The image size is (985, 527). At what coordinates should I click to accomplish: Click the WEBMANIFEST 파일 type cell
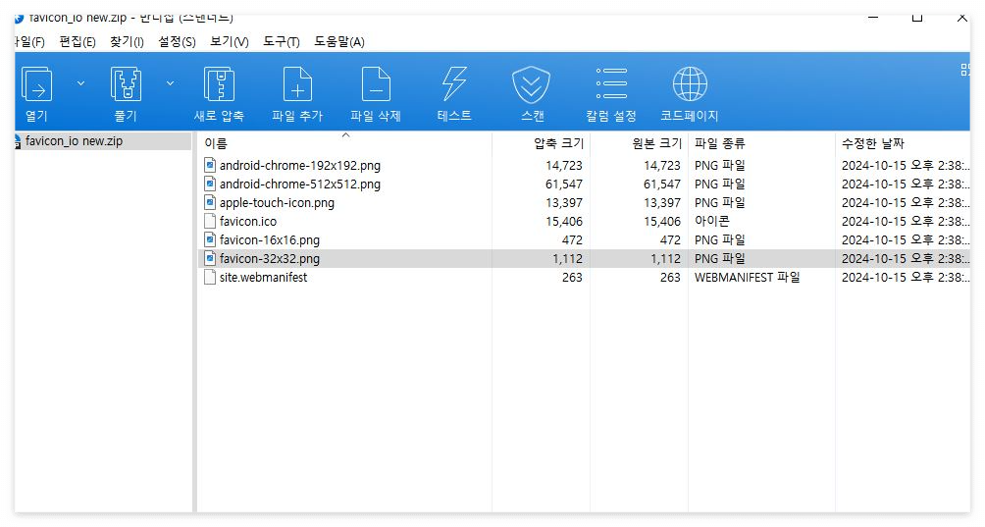tap(747, 278)
